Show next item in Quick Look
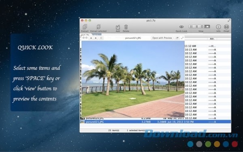 tap(96, 38)
